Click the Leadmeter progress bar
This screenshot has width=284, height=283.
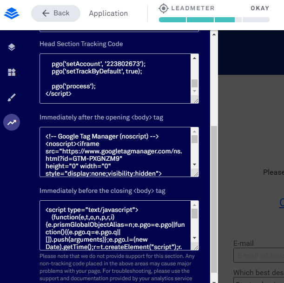(214, 20)
